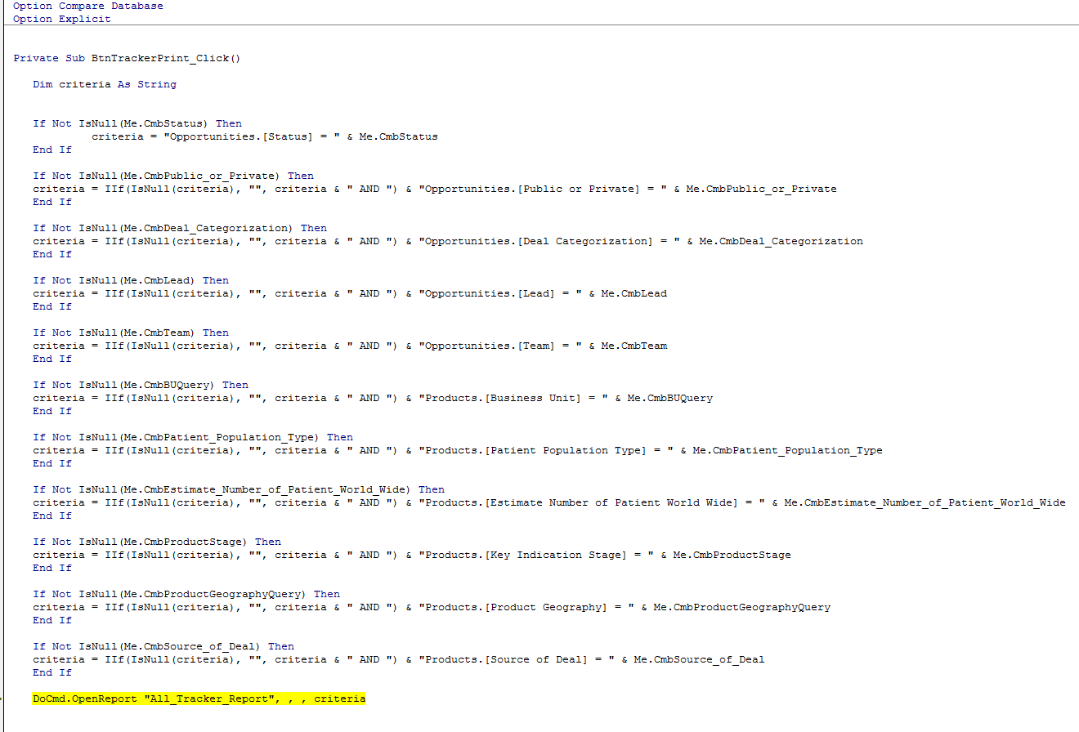This screenshot has height=732, width=1079.
Task: Click the "Option Explicit" statement
Action: (x=61, y=19)
